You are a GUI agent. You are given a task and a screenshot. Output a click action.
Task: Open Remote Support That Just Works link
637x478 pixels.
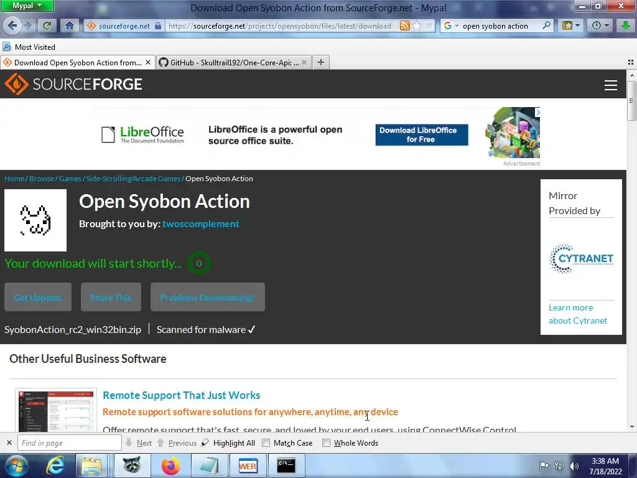(181, 395)
